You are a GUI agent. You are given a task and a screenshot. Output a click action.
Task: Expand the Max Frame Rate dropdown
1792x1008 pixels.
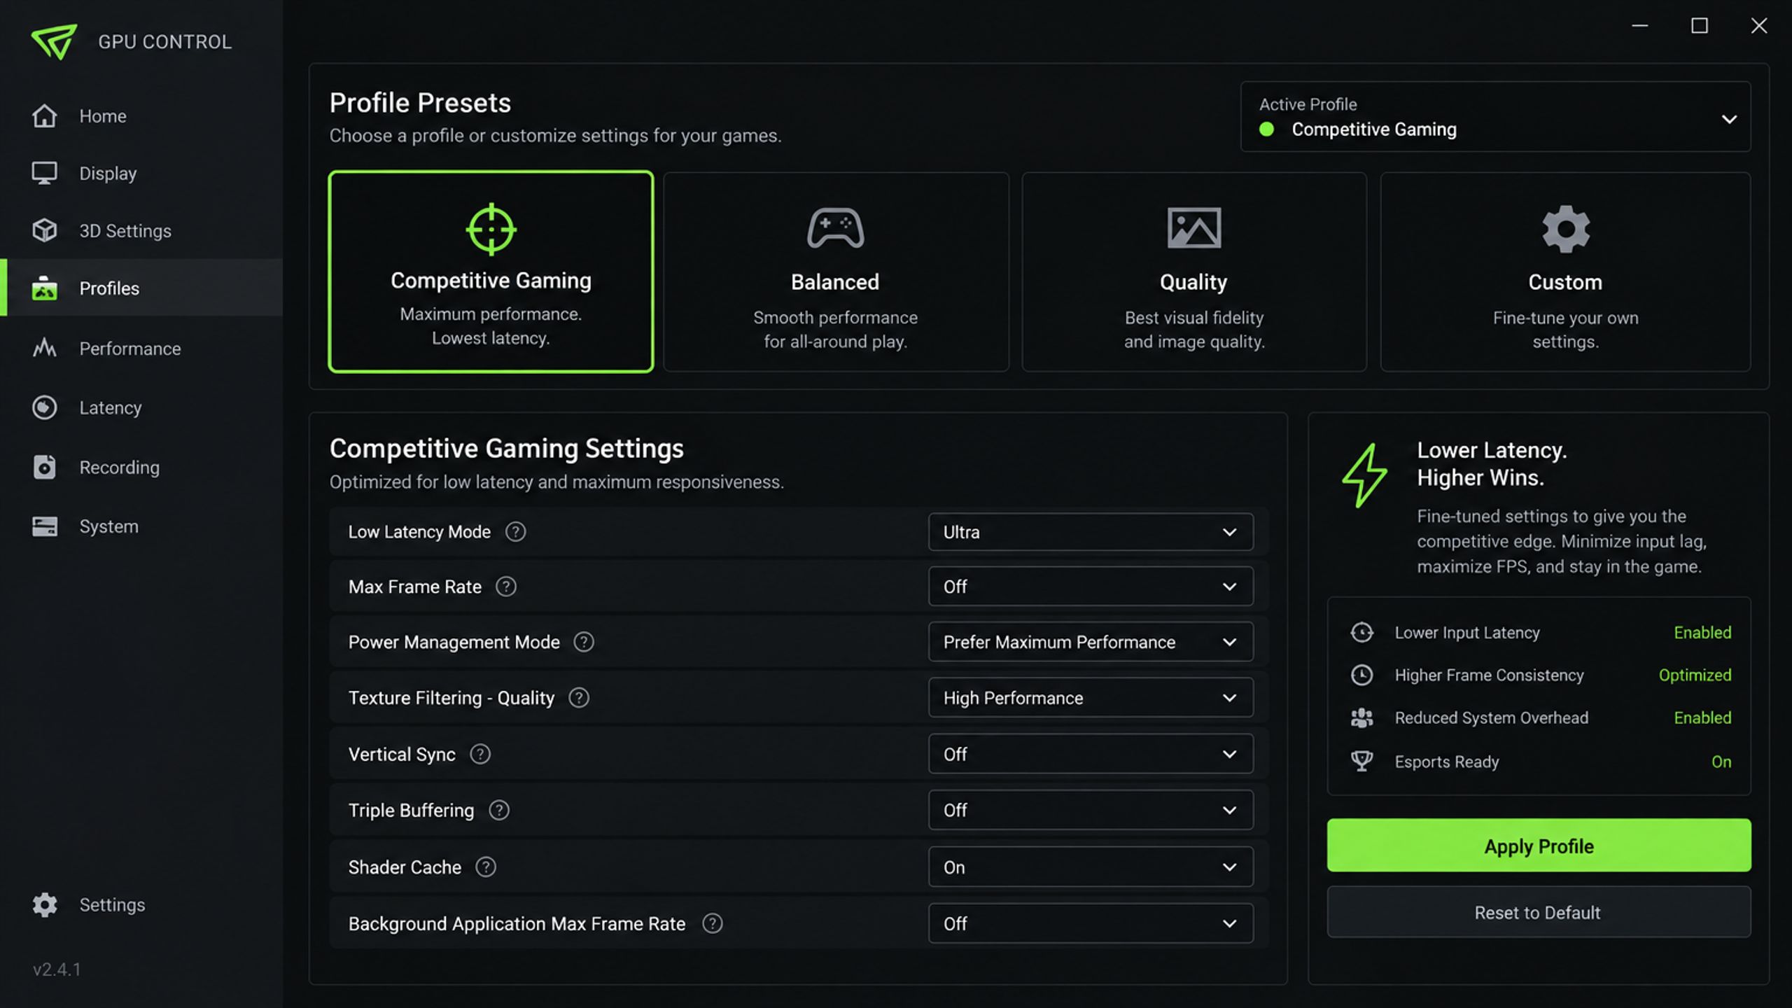(1091, 587)
